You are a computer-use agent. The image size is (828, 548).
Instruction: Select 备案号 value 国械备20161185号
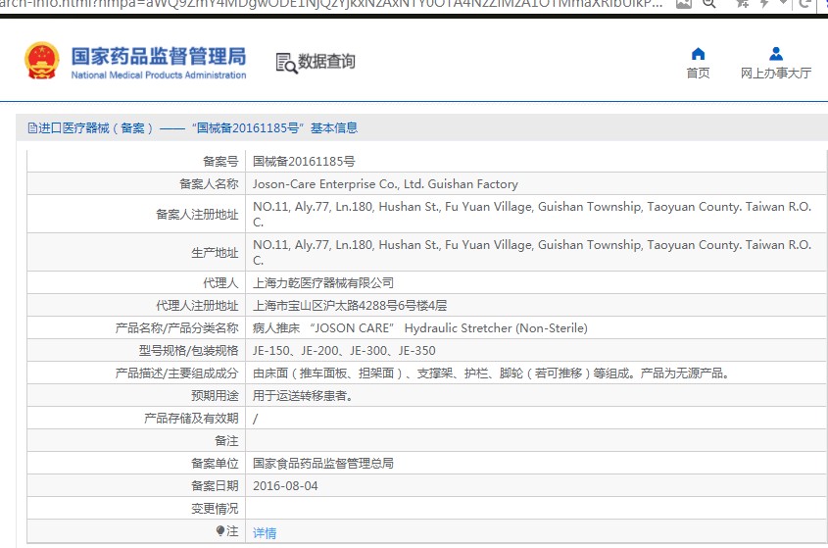pyautogui.click(x=304, y=161)
